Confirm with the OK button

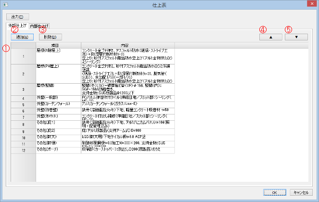[x=274, y=192]
